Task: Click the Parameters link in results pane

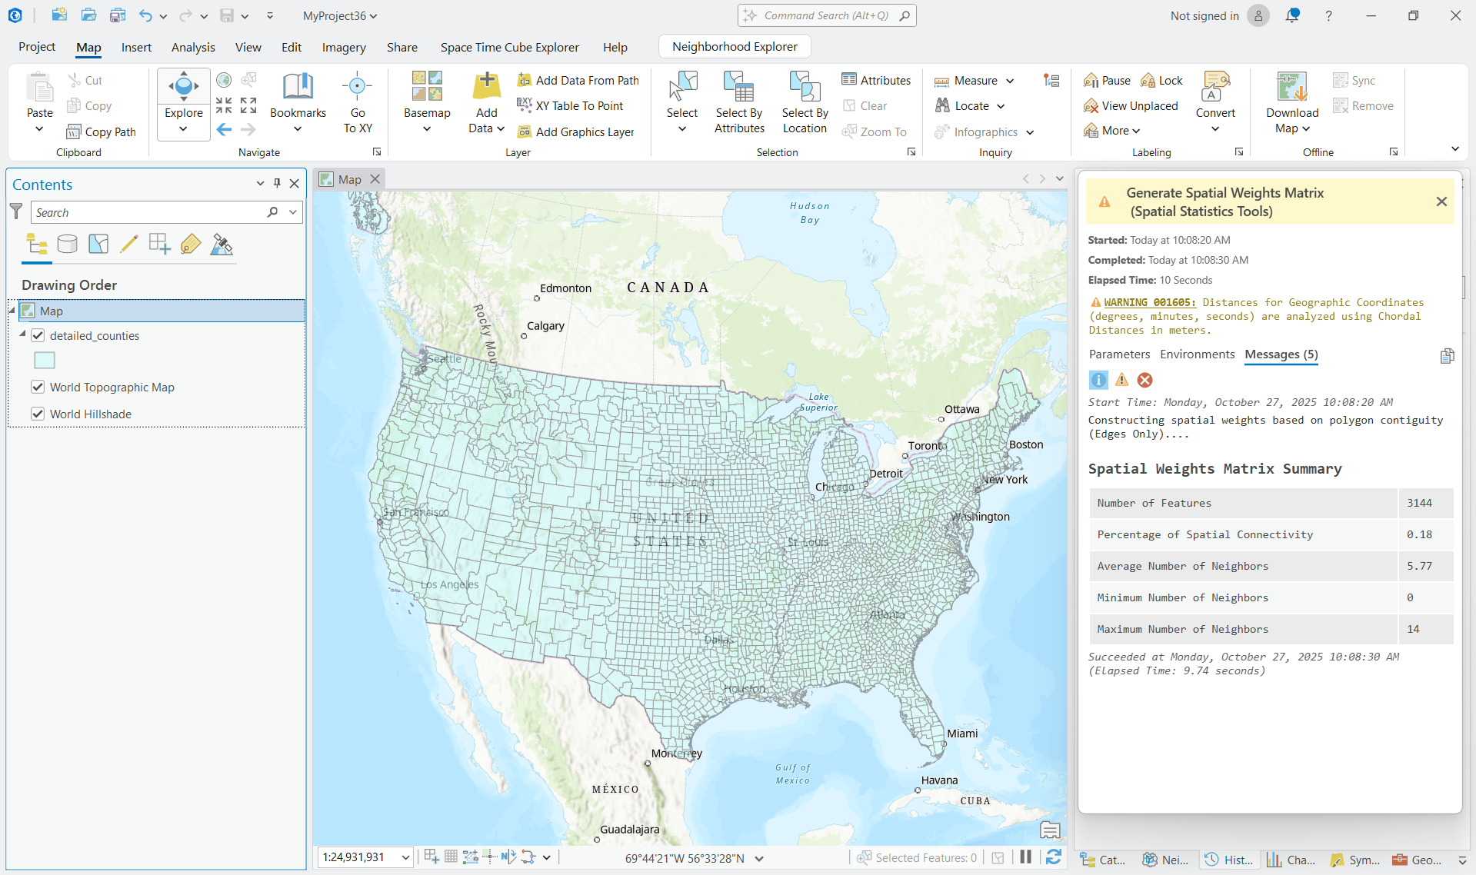Action: click(x=1119, y=354)
